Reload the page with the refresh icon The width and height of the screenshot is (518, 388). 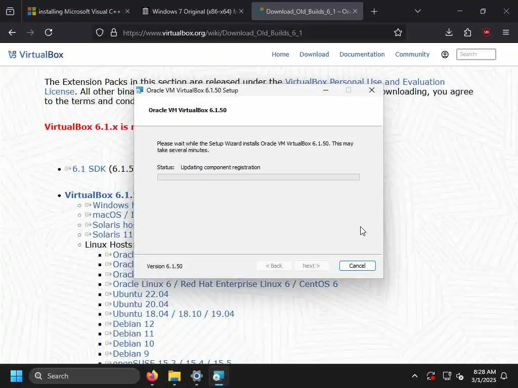[x=49, y=33]
